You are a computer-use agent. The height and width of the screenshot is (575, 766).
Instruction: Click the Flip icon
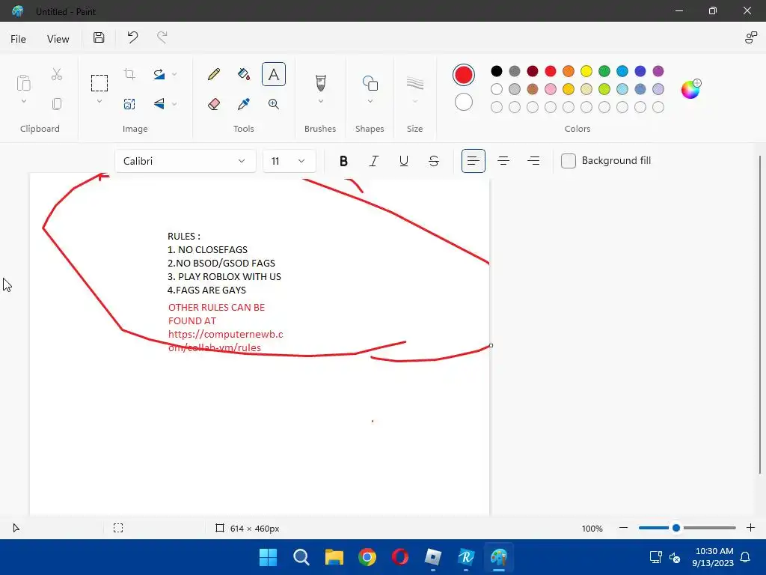(x=159, y=103)
